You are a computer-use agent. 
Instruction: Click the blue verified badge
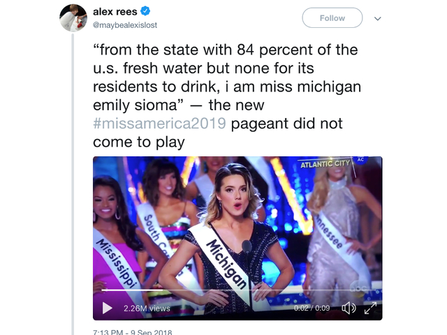click(x=145, y=12)
